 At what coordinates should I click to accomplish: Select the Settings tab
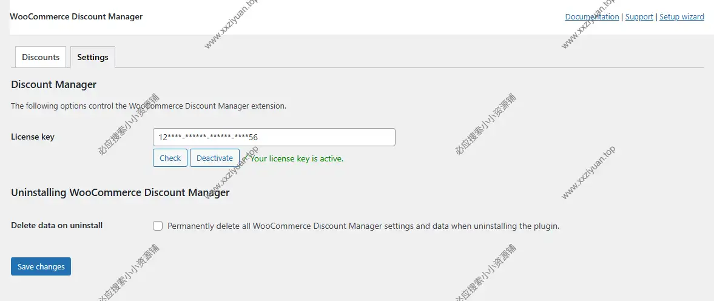click(x=92, y=57)
